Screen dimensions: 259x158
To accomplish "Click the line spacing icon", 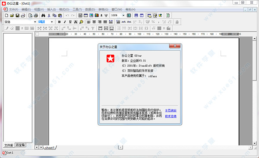I will tap(118, 22).
